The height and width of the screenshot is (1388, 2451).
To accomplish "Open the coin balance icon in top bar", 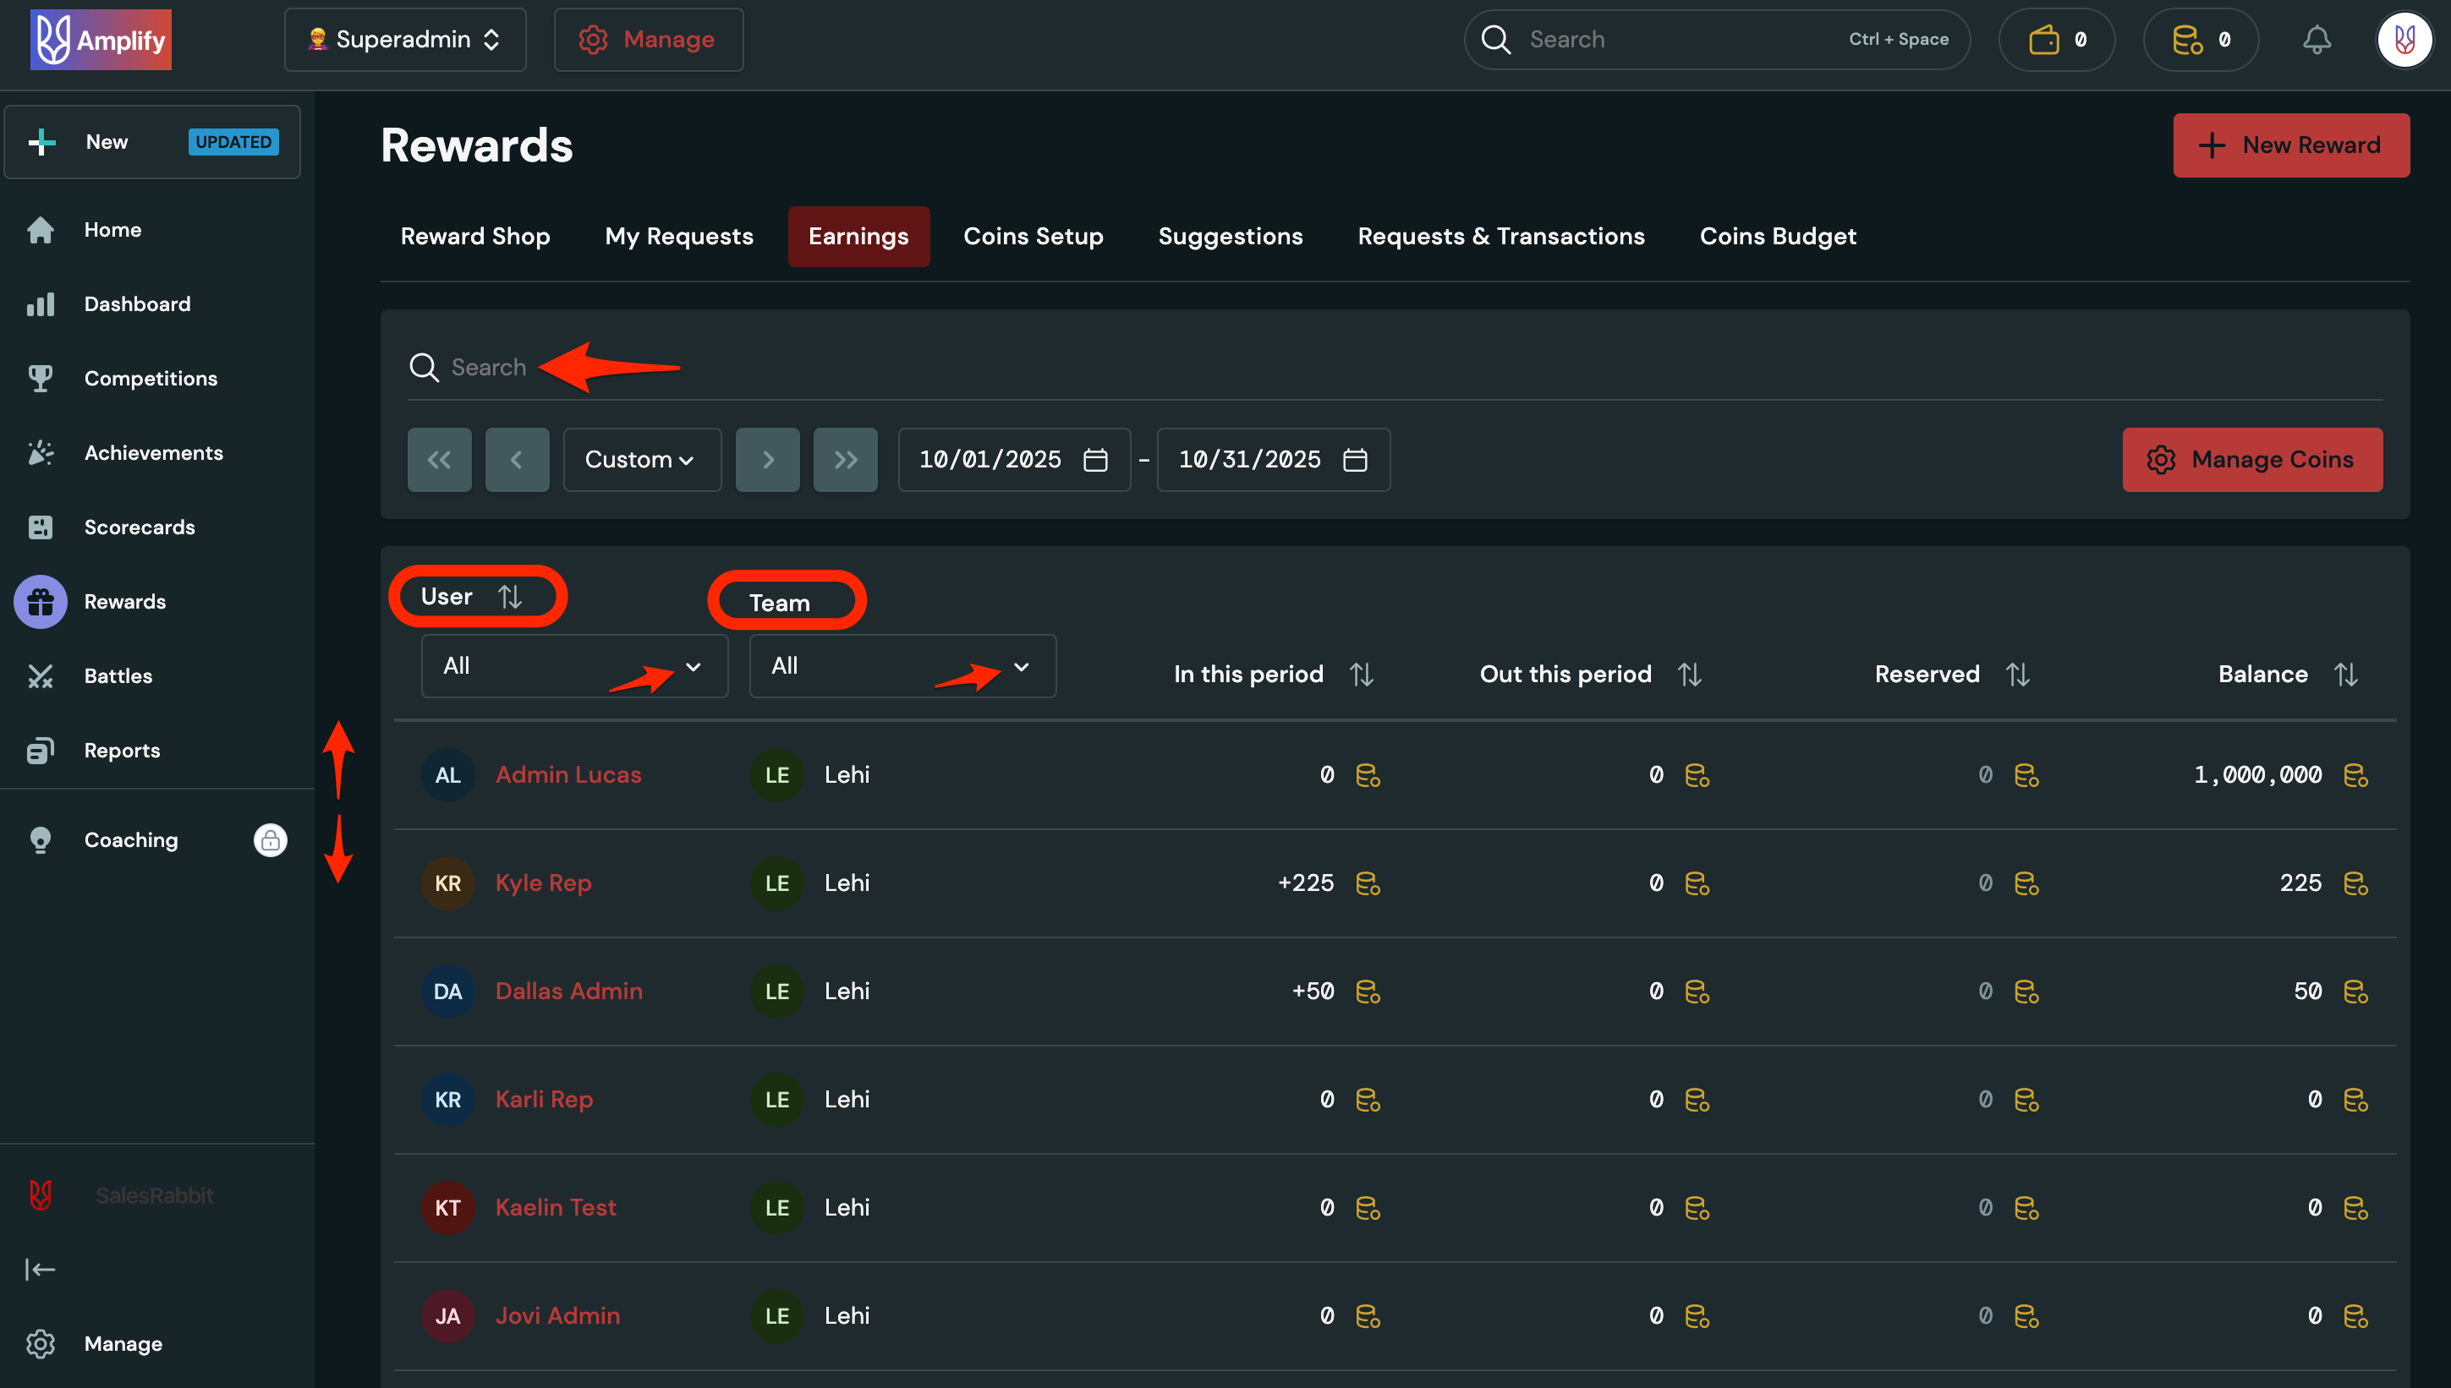I will 2186,39.
